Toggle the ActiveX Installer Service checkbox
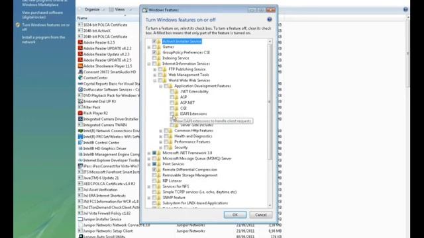This screenshot has width=424, height=238. 154,41
